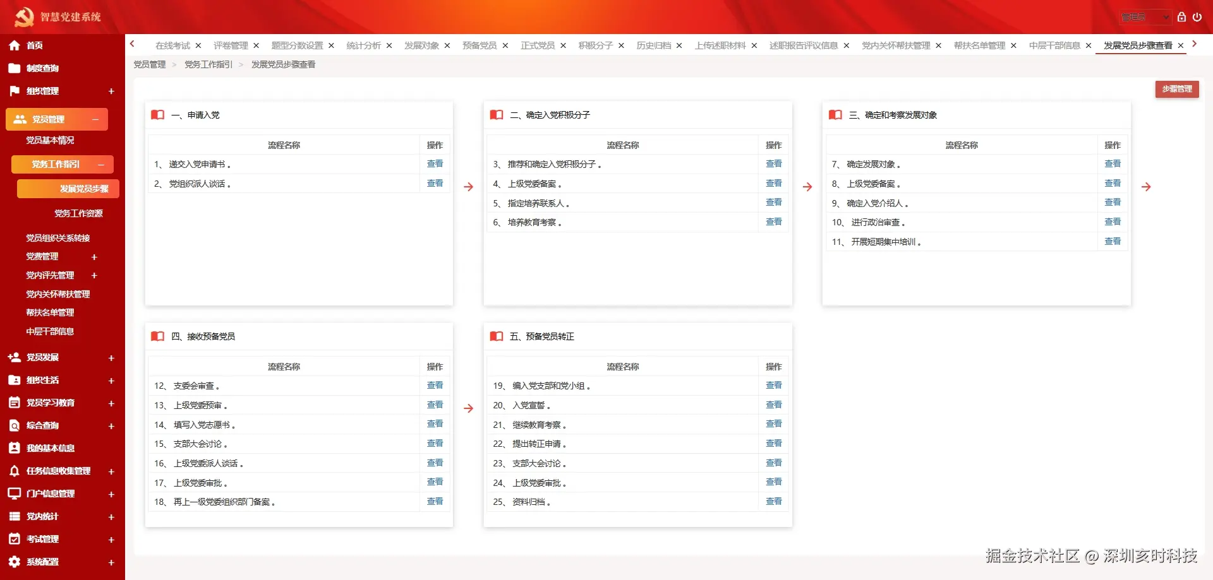This screenshot has width=1213, height=580.
Task: Click the right arrow to shift tabs forward
Action: pyautogui.click(x=1194, y=44)
